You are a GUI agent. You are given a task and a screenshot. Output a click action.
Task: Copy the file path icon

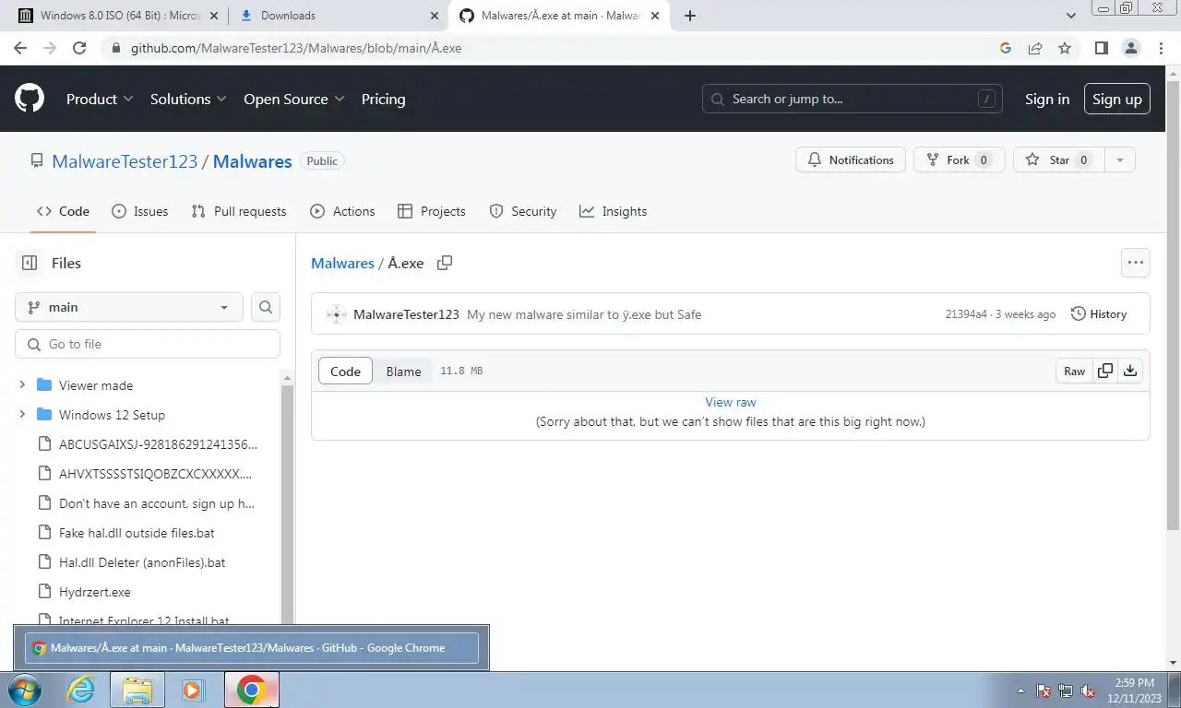[445, 263]
